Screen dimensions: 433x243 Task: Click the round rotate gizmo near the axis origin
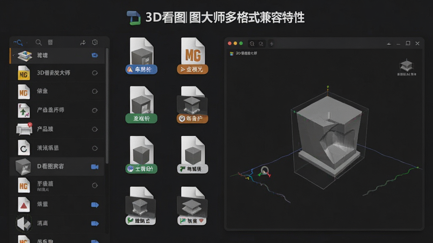tap(265, 171)
